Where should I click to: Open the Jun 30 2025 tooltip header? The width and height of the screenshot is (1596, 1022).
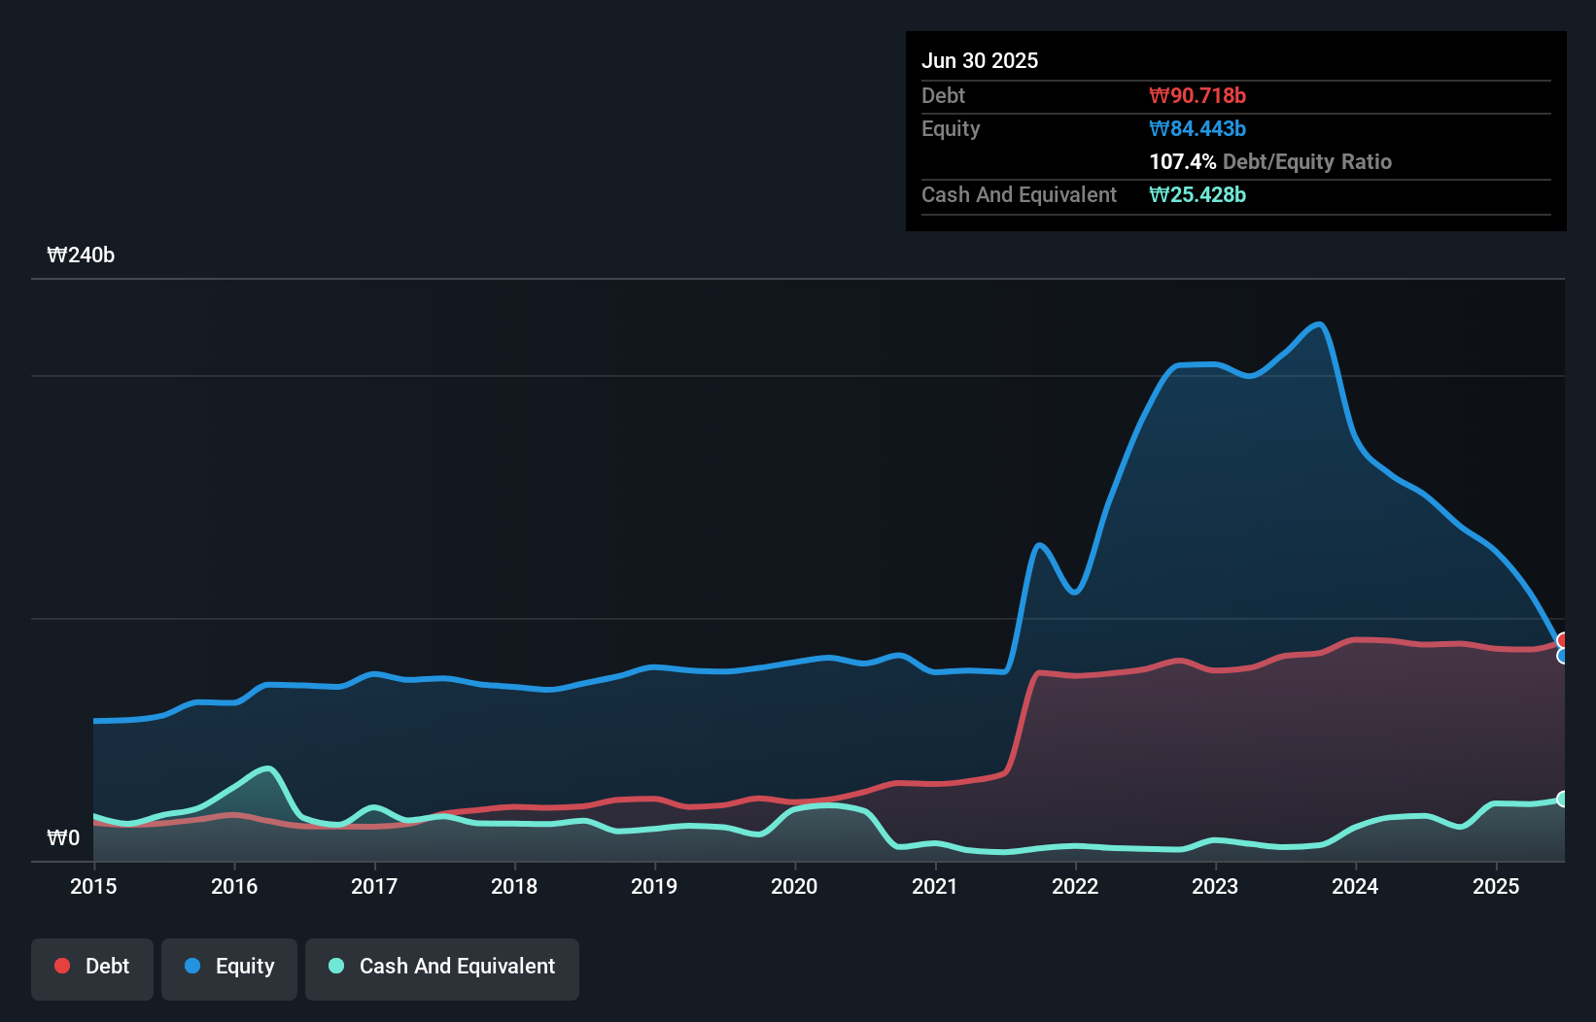[980, 60]
